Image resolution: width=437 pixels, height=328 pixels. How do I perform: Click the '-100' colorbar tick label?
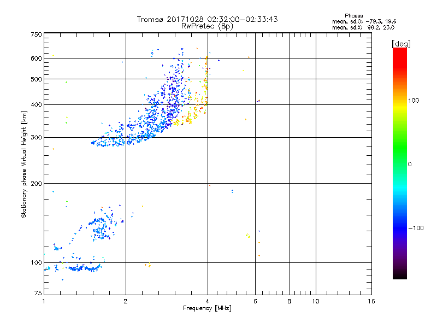pyautogui.click(x=416, y=228)
